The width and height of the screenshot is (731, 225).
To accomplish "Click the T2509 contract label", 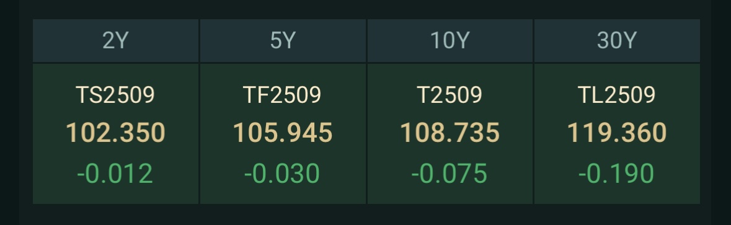I will tap(450, 95).
